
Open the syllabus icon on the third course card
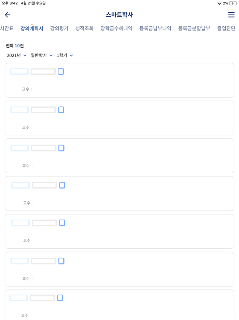tap(61, 148)
